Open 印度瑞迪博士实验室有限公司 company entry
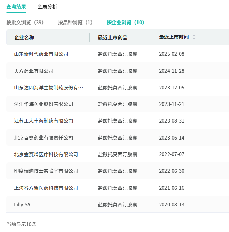The height and width of the screenshot is (232, 229). [46, 171]
